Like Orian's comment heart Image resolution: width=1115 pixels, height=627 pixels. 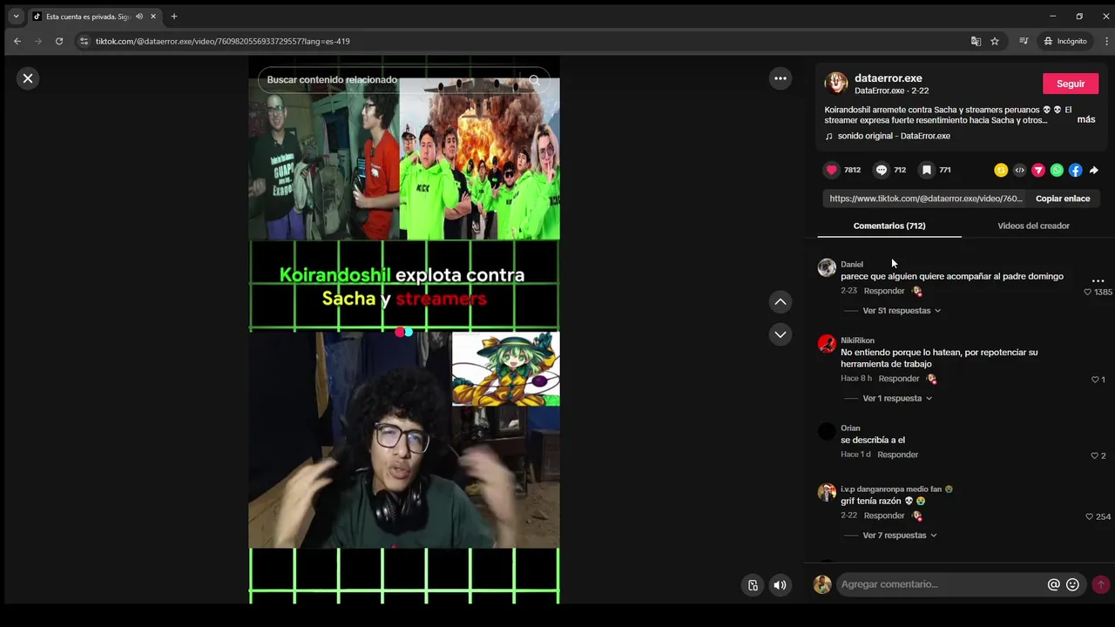coord(1095,455)
